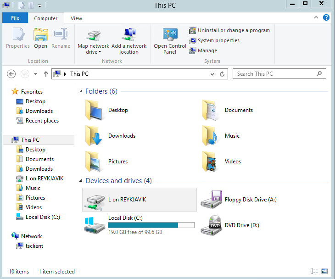Open the Help question mark icon

(x=326, y=17)
